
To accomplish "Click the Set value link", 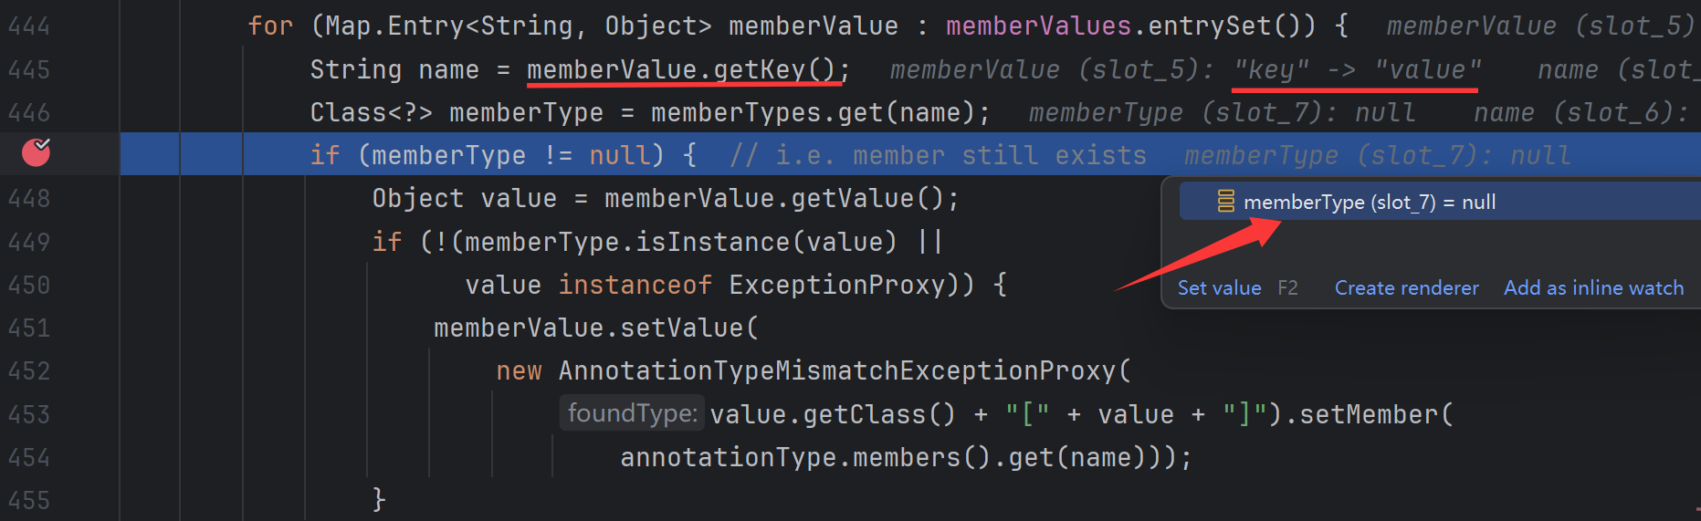I will click(1219, 288).
